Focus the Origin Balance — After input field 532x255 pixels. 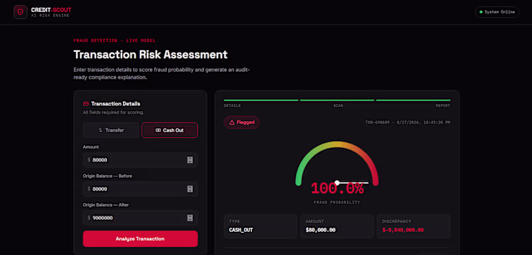click(140, 218)
